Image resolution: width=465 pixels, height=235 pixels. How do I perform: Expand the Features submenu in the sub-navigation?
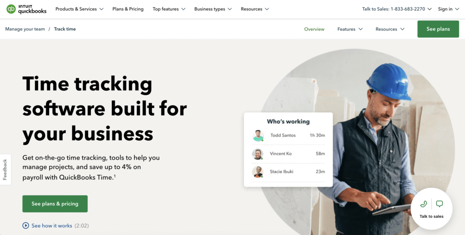tap(350, 29)
